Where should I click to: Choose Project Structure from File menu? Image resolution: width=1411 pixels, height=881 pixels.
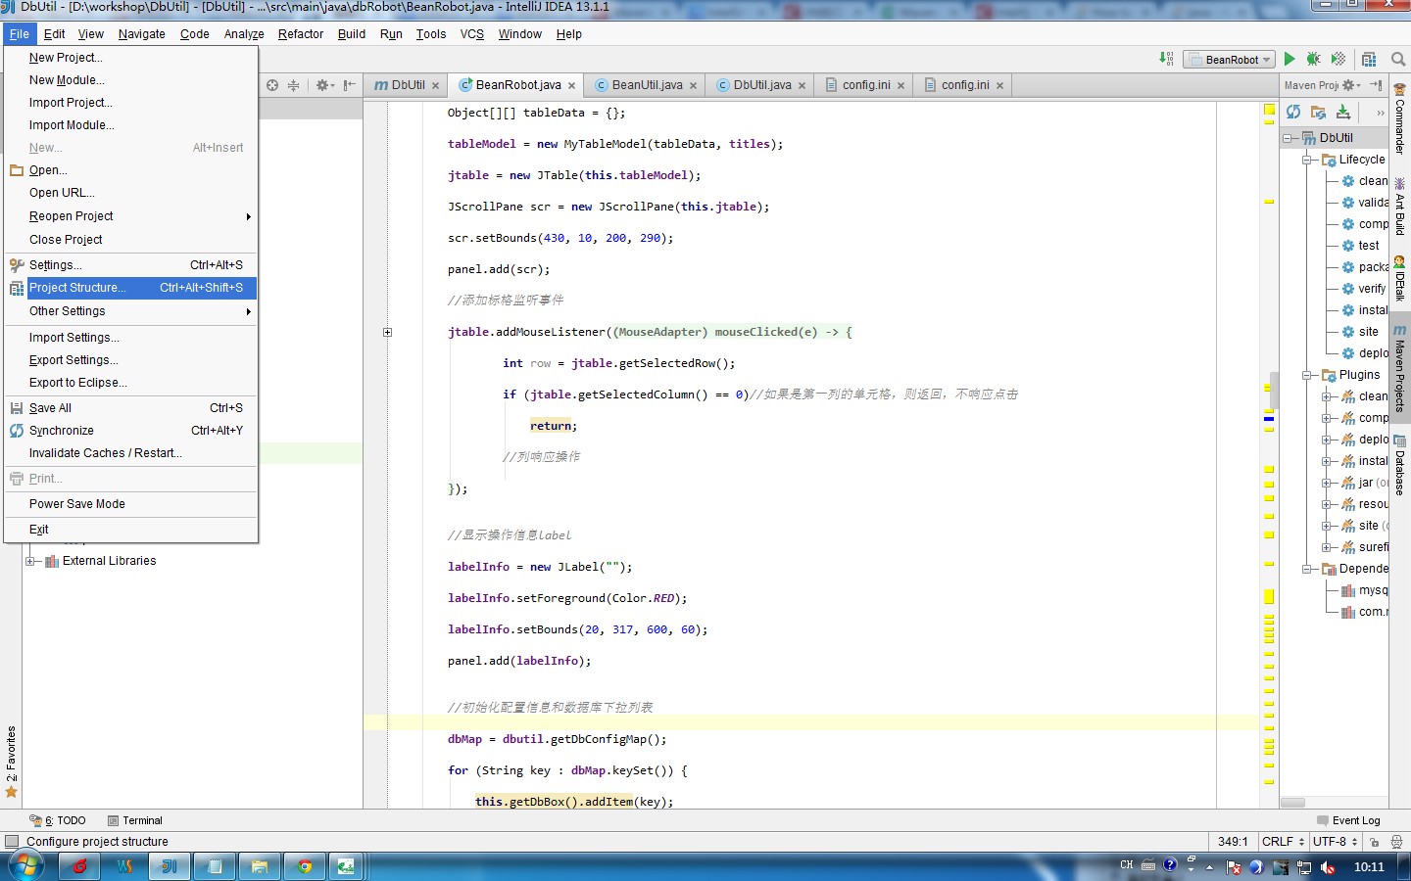[130, 288]
